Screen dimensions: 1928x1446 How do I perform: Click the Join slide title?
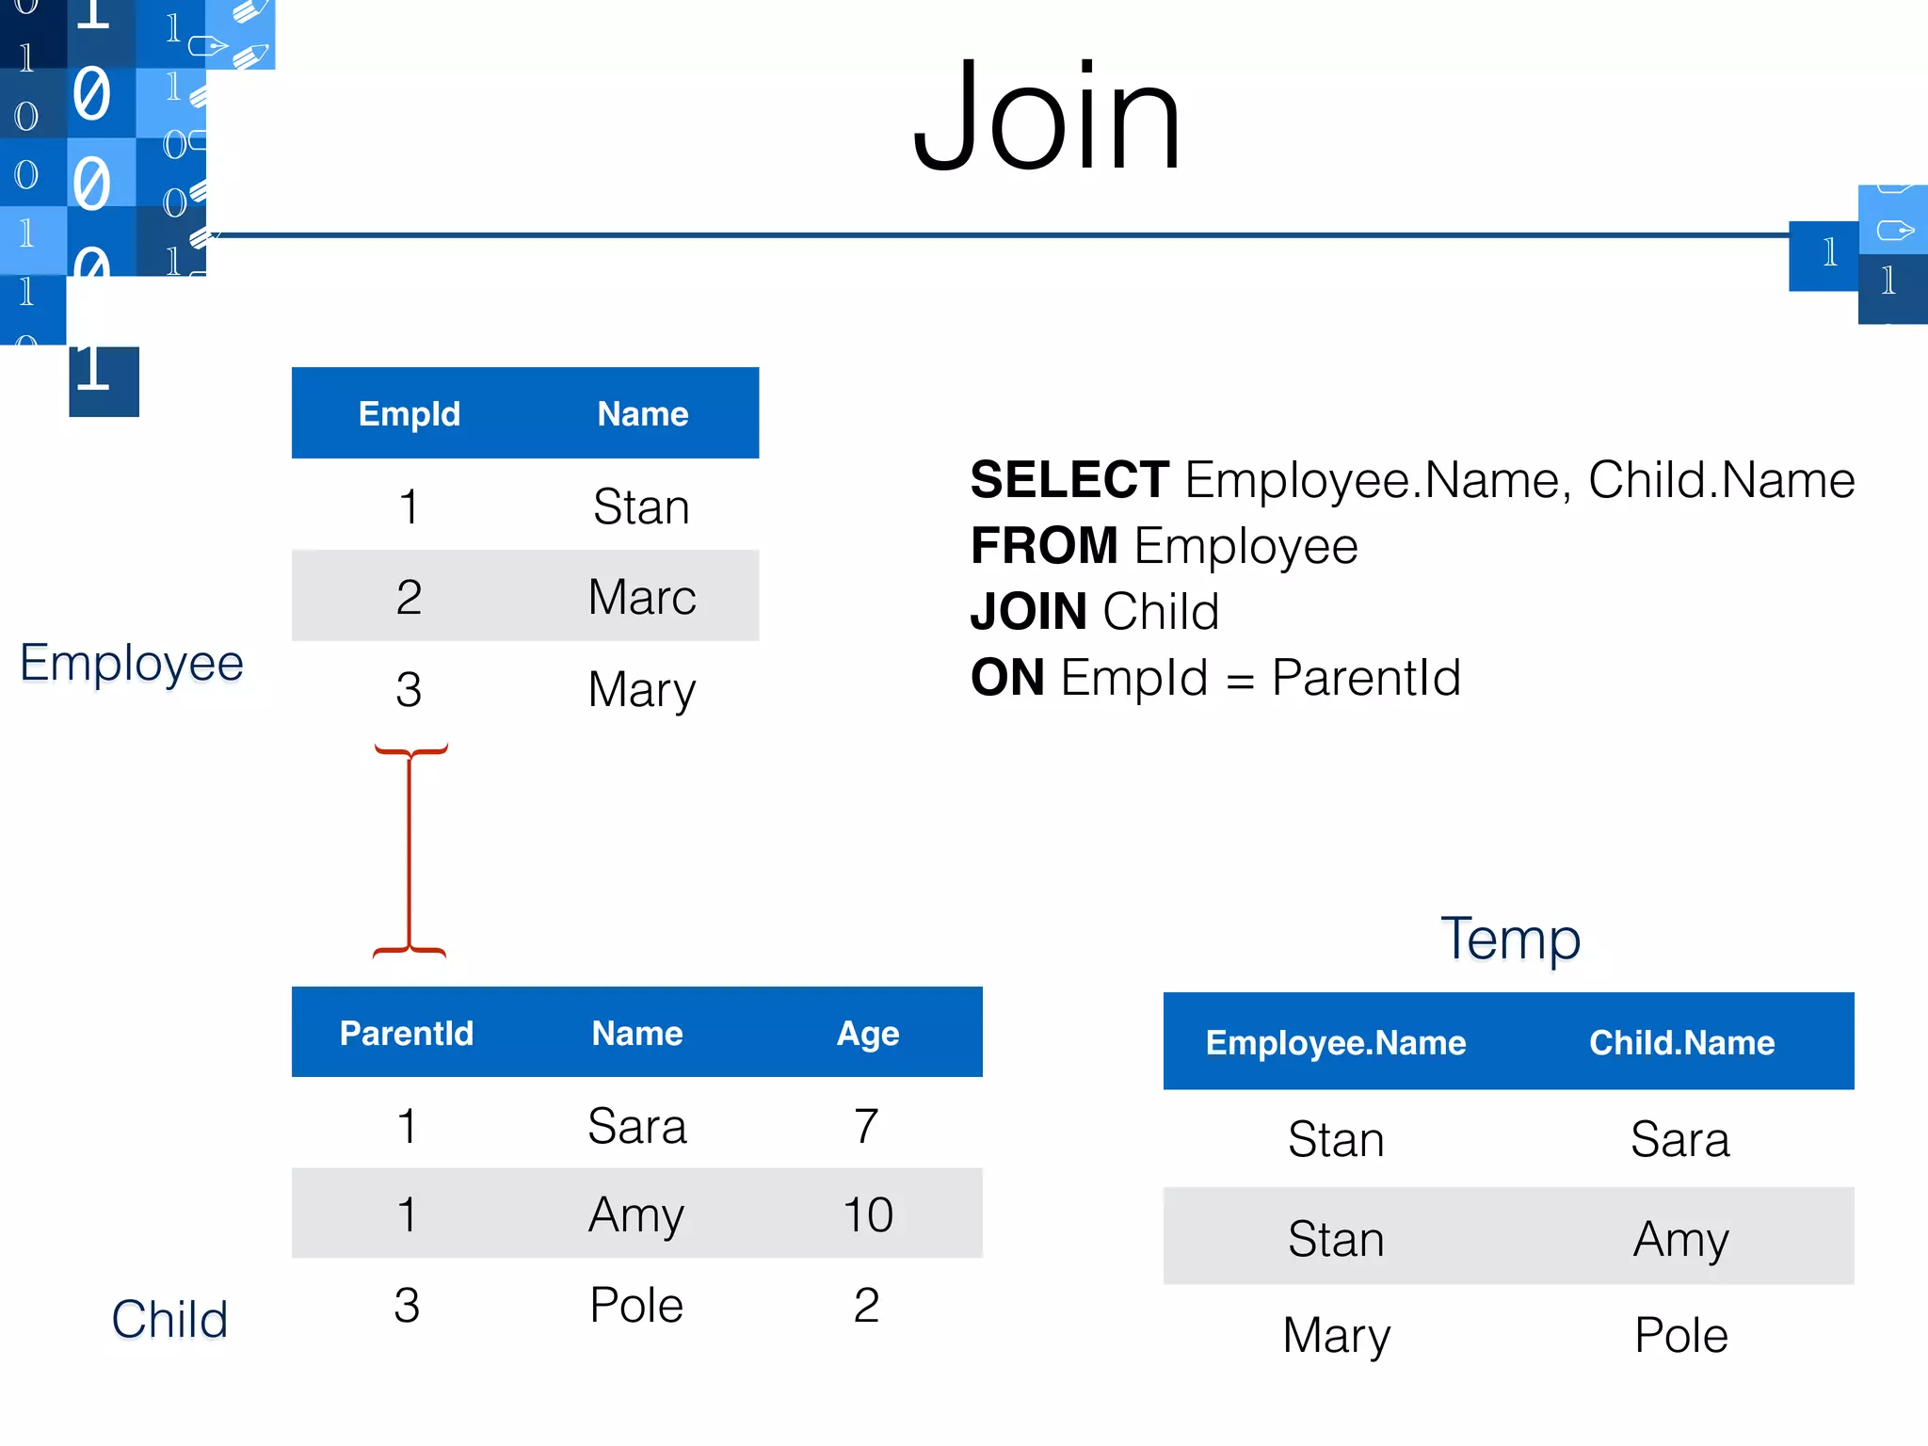1046,115
